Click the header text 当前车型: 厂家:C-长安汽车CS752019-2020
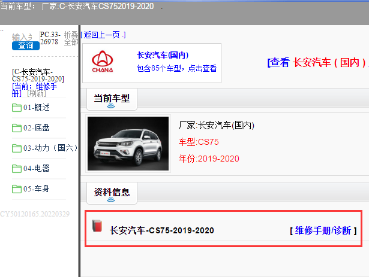The height and width of the screenshot is (277, 369). click(x=77, y=6)
